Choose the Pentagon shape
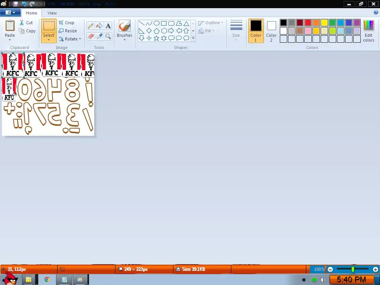The height and width of the screenshot is (285, 380). coord(157,31)
